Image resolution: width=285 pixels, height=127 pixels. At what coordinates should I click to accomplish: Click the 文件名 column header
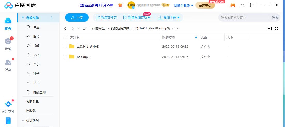(x=75, y=37)
